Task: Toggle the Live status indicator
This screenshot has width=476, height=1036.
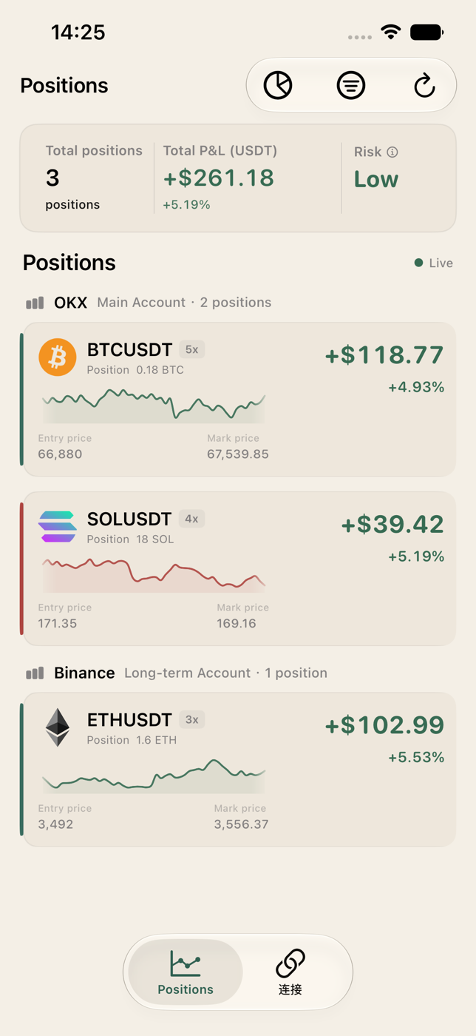Action: pos(434,263)
